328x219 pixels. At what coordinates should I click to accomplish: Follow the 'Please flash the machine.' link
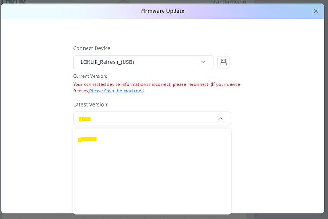point(116,91)
